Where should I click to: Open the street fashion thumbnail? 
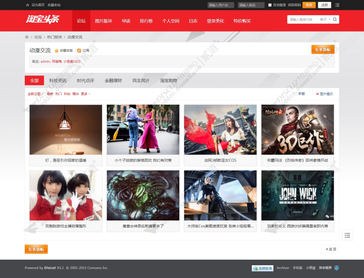[x=143, y=129]
